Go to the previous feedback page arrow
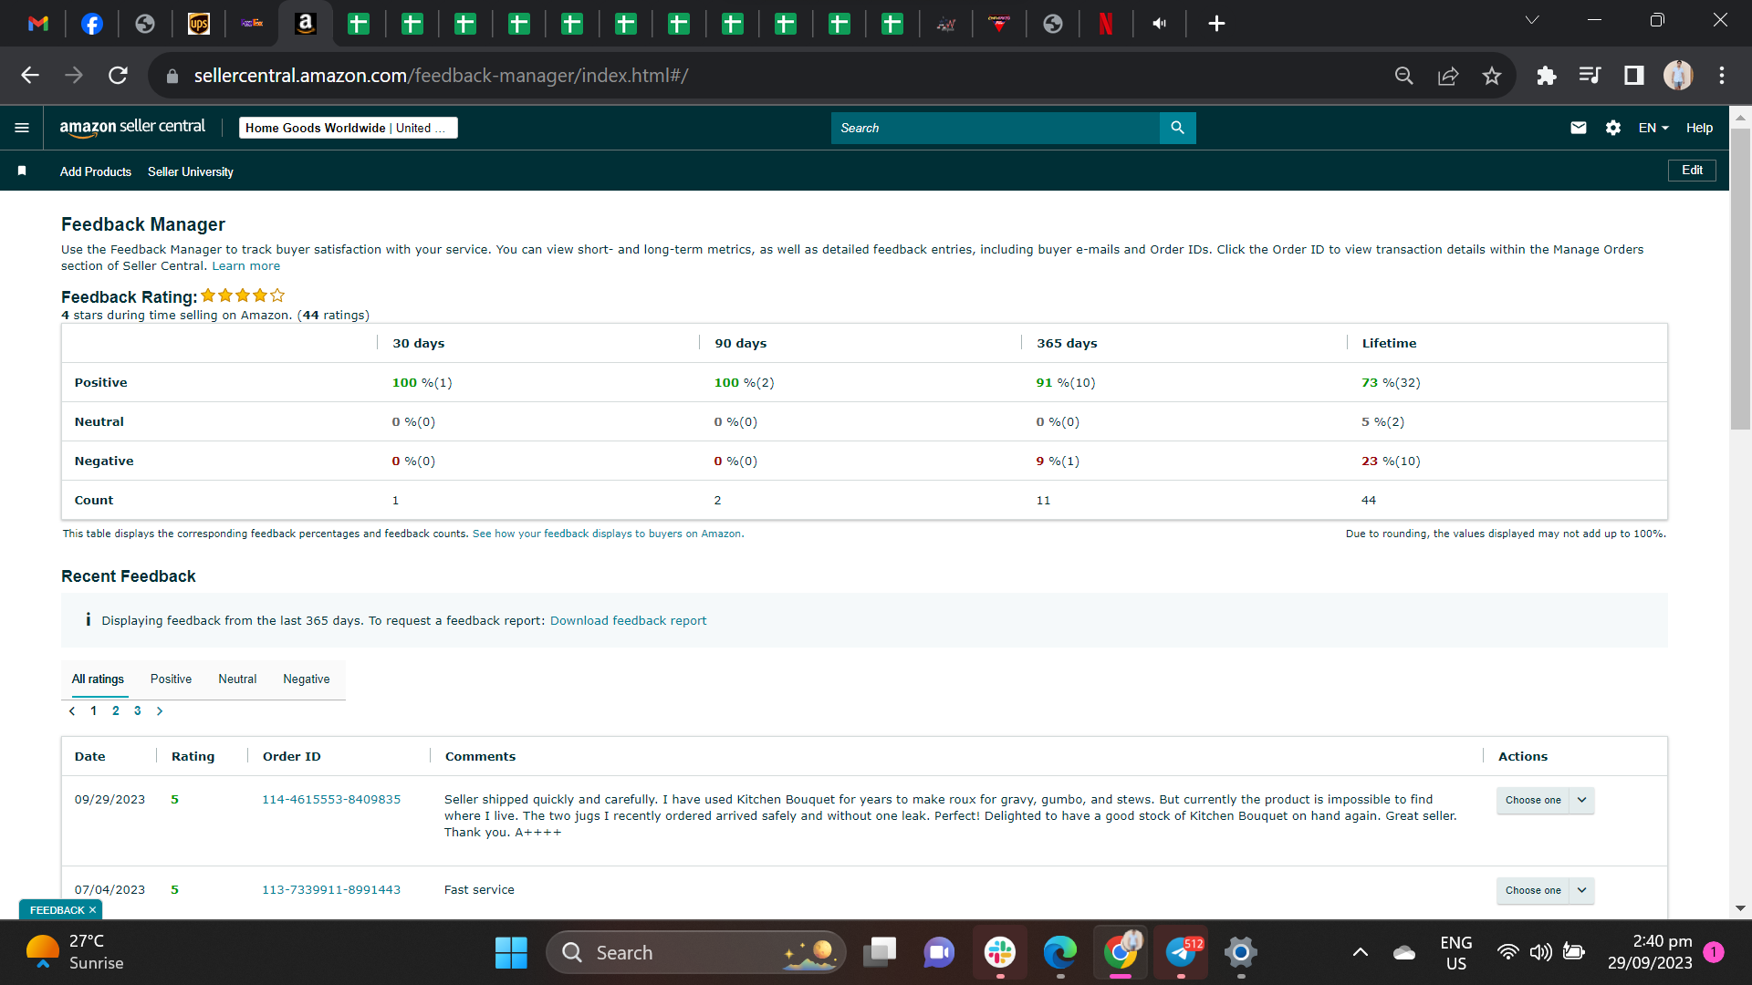Screen dimensions: 1752x985 72,711
